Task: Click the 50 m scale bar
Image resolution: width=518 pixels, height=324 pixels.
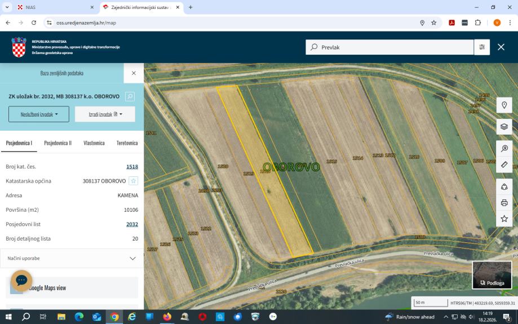Action: point(431,303)
